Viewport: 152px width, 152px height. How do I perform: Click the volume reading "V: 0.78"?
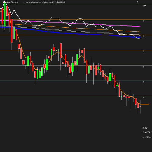point(146,132)
